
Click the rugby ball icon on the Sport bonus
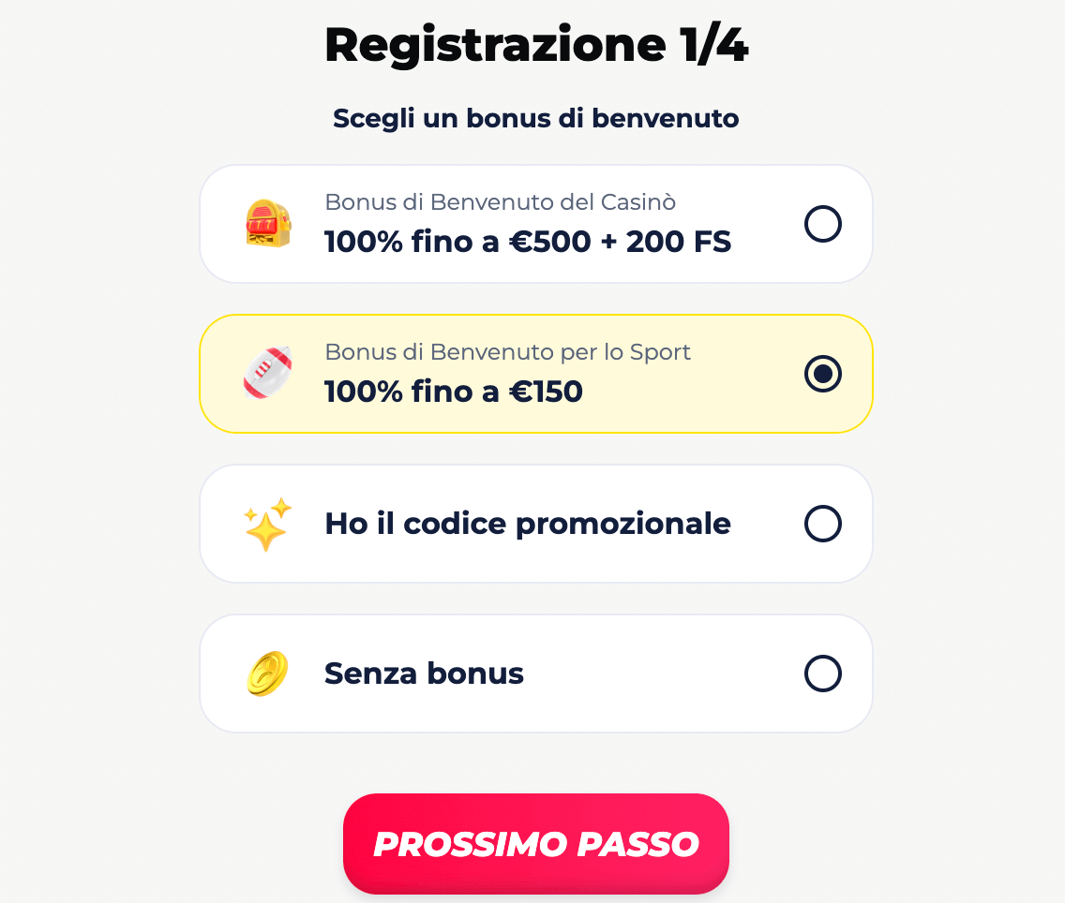point(268,373)
